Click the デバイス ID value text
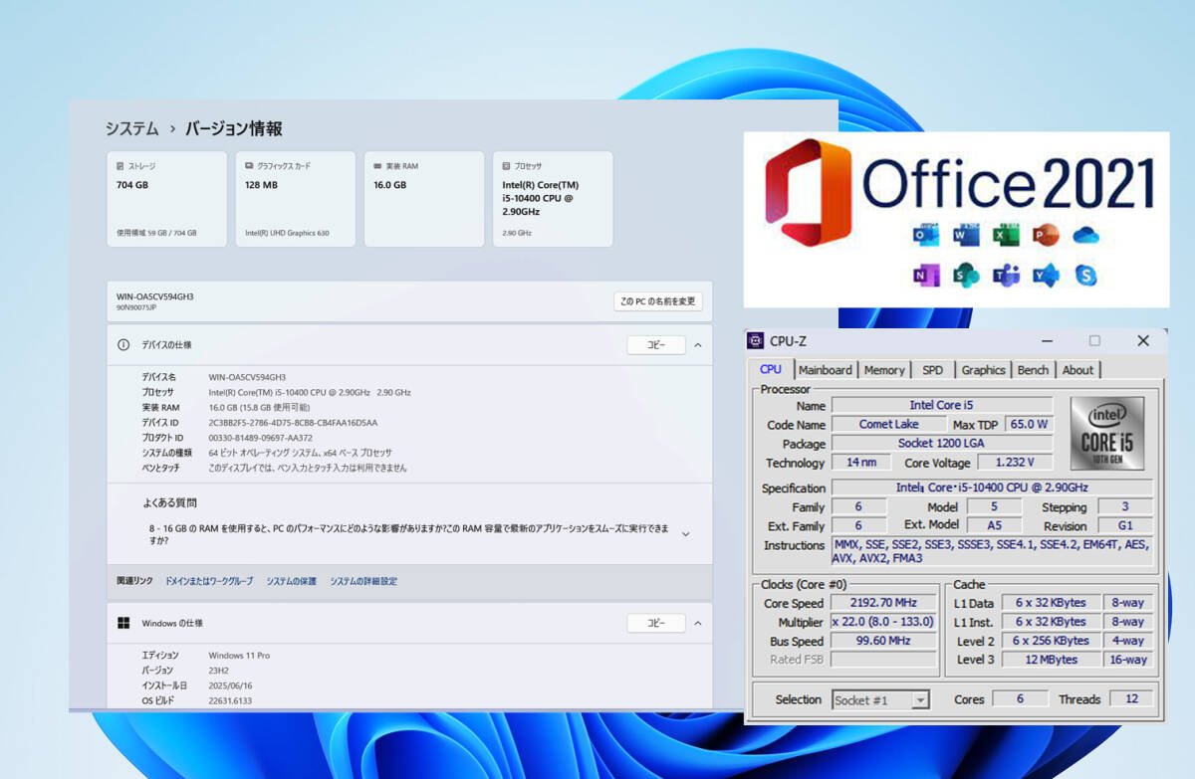Screen dimensions: 1195x779 coord(293,423)
